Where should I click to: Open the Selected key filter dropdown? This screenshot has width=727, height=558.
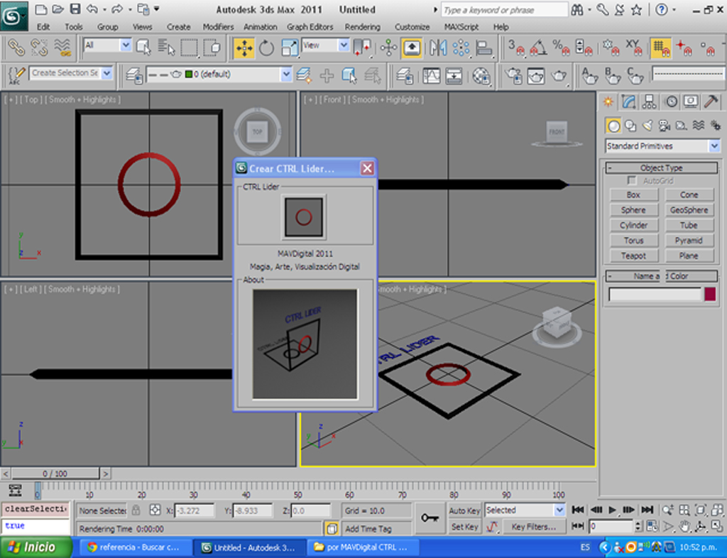click(559, 510)
